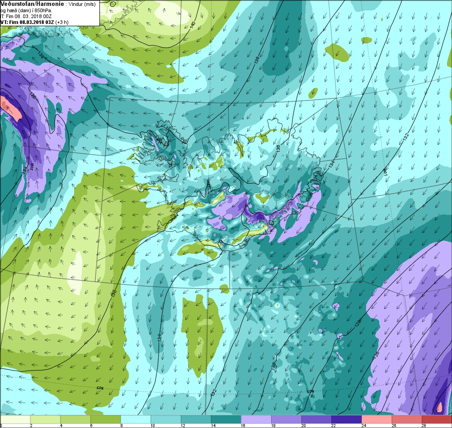The height and width of the screenshot is (428, 452).
Task: Select the '28' tick label on the legend
Action: [x=424, y=425]
